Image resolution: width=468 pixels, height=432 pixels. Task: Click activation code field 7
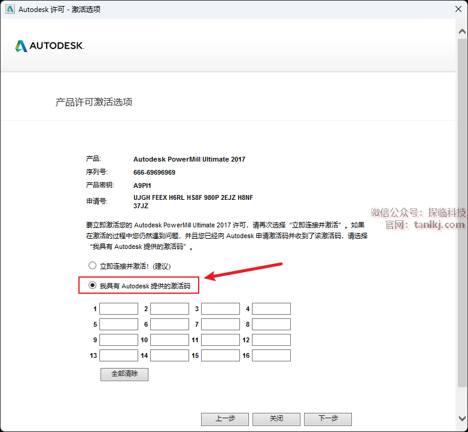tap(221, 324)
